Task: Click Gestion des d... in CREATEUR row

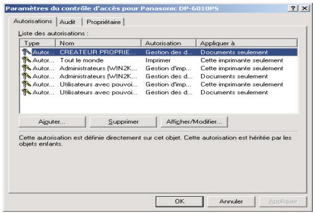Action: point(169,52)
